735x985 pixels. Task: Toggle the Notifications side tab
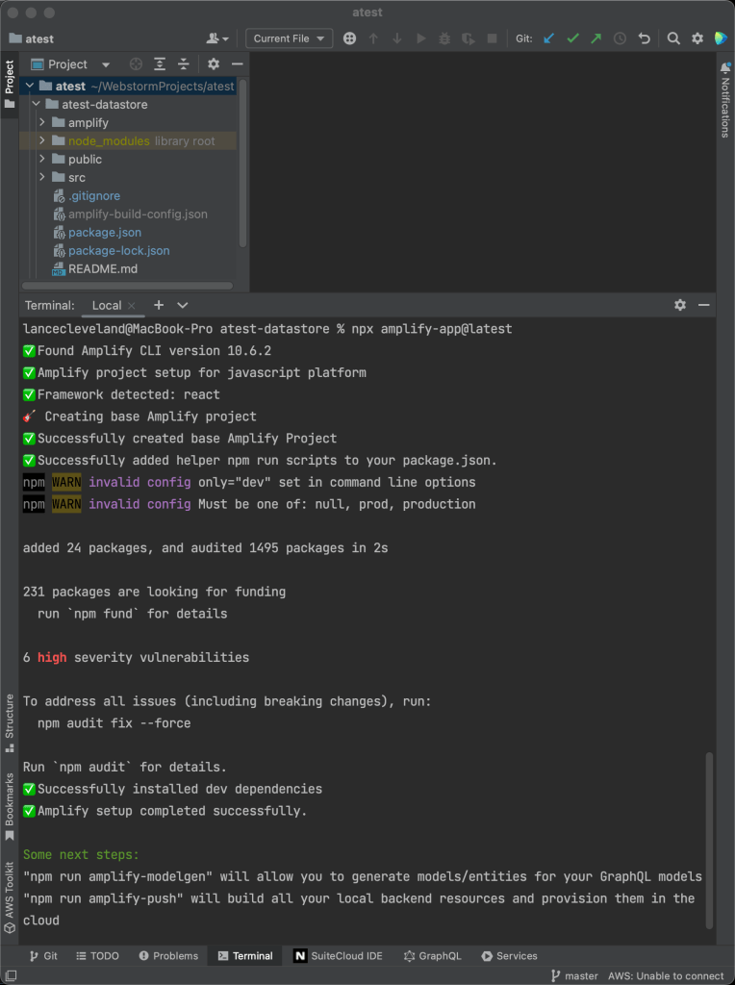[725, 99]
